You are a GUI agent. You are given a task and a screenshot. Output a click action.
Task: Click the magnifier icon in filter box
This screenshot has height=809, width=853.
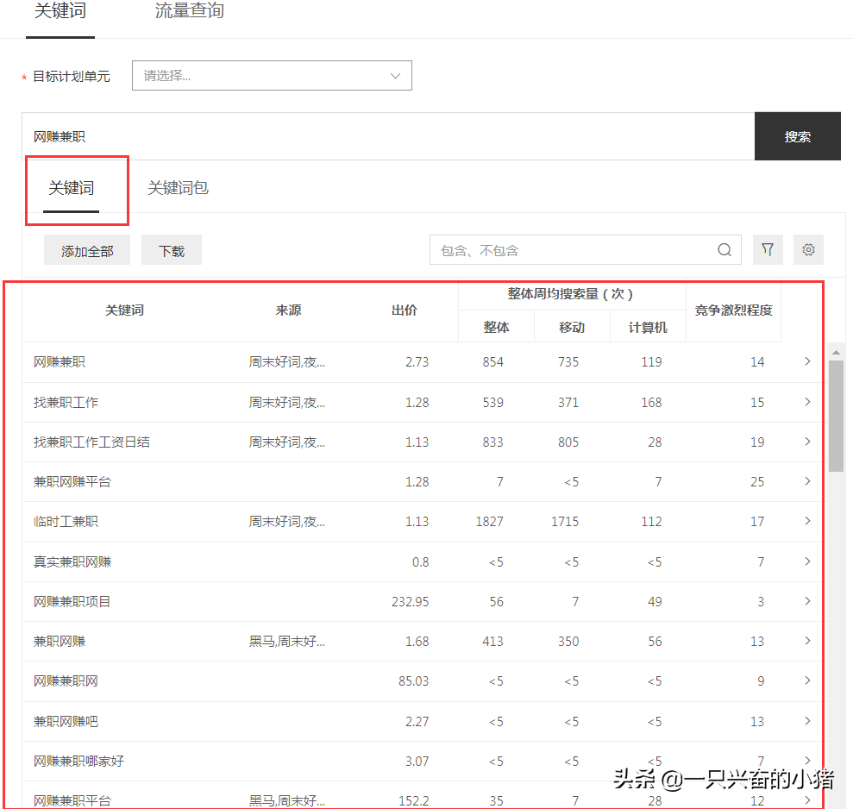(724, 250)
